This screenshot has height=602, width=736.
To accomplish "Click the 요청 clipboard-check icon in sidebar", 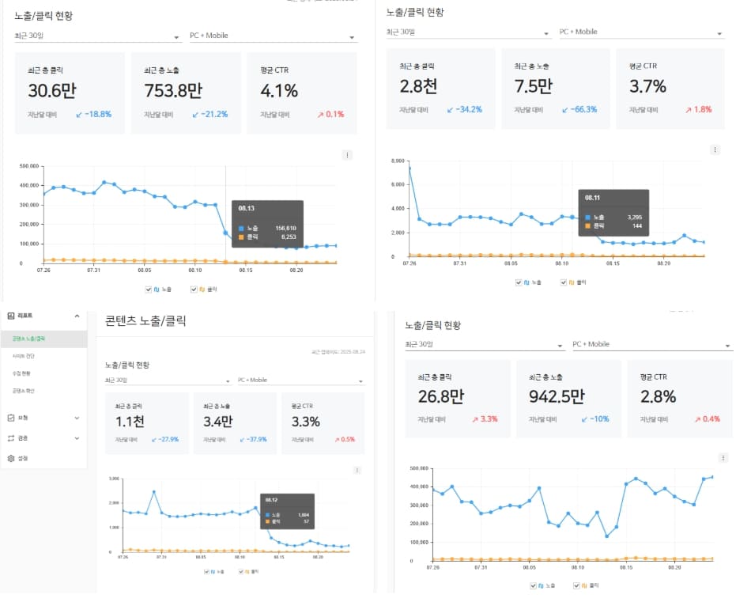I will coord(11,418).
